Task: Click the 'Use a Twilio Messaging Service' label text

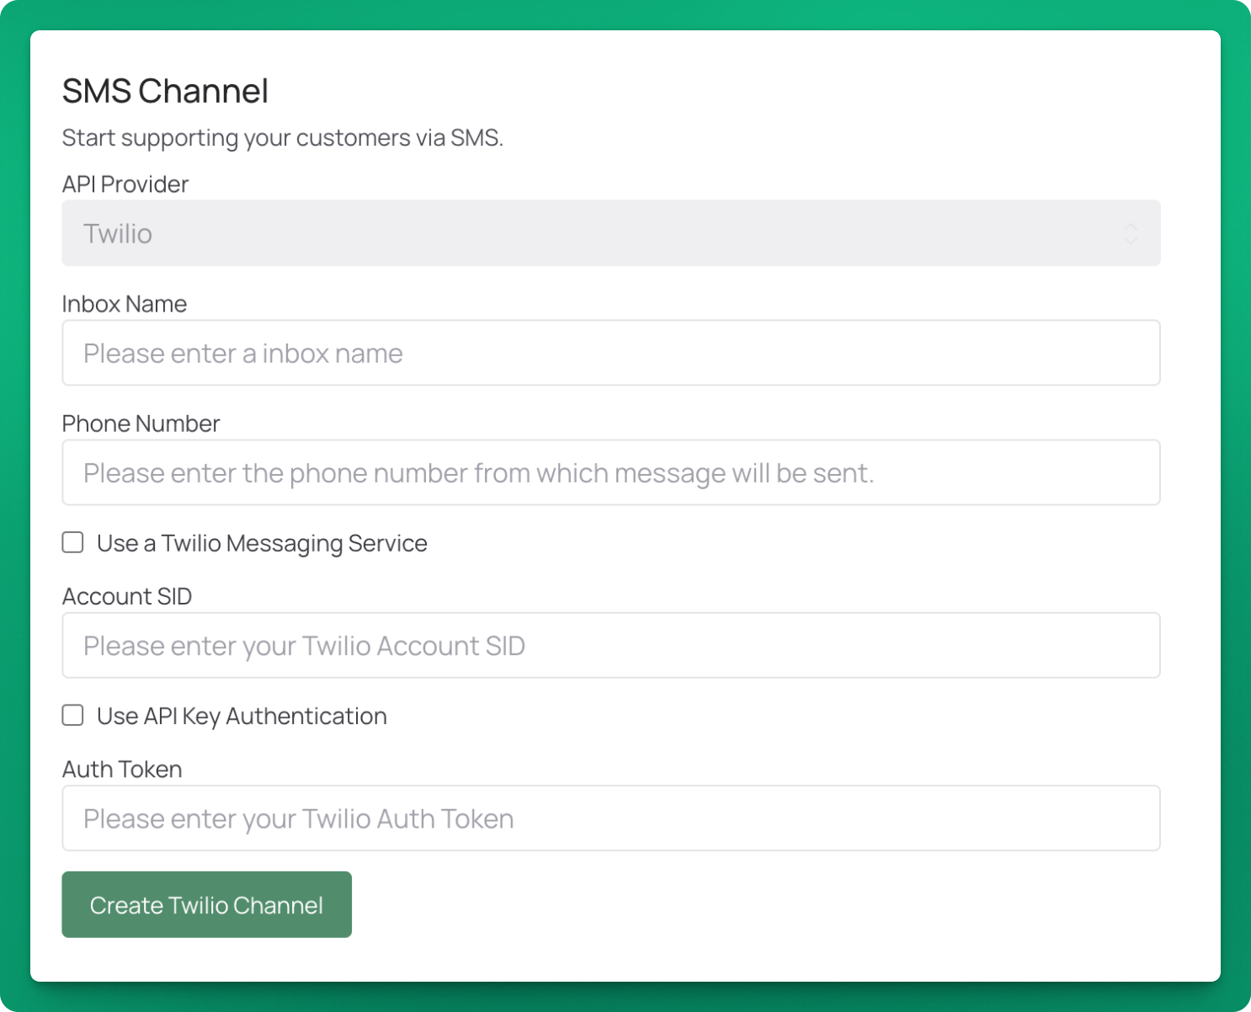Action: click(x=262, y=544)
